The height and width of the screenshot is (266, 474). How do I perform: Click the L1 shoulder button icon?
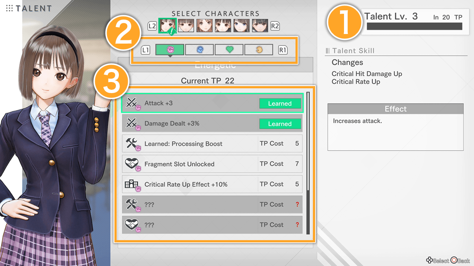tap(146, 50)
